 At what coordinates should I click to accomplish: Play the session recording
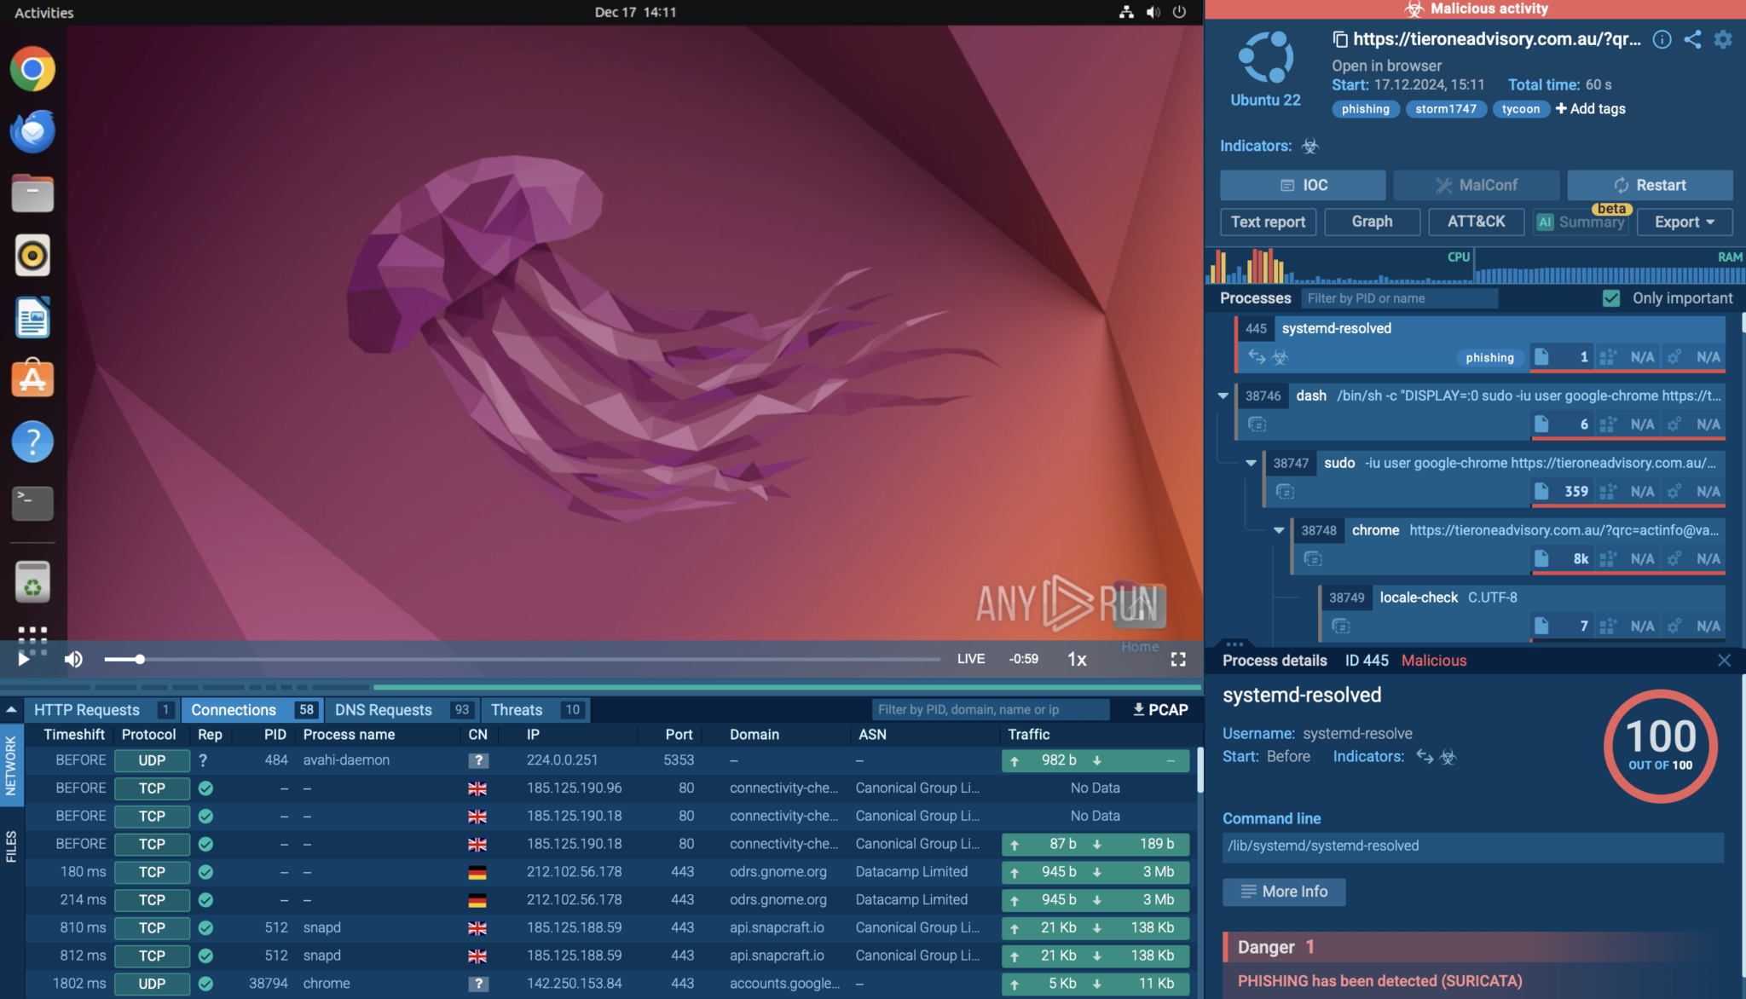(x=24, y=659)
